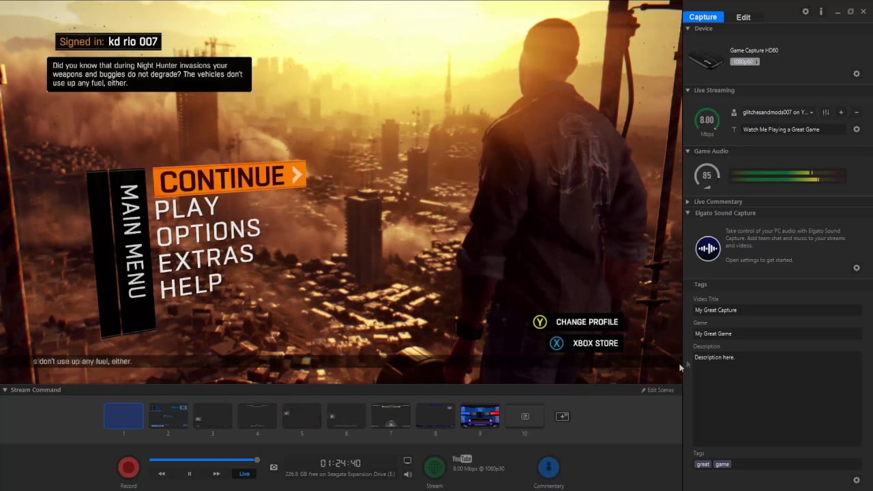Viewport: 873px width, 491px height.
Task: Click the Elgato Sound Capture waveform icon
Action: (708, 248)
